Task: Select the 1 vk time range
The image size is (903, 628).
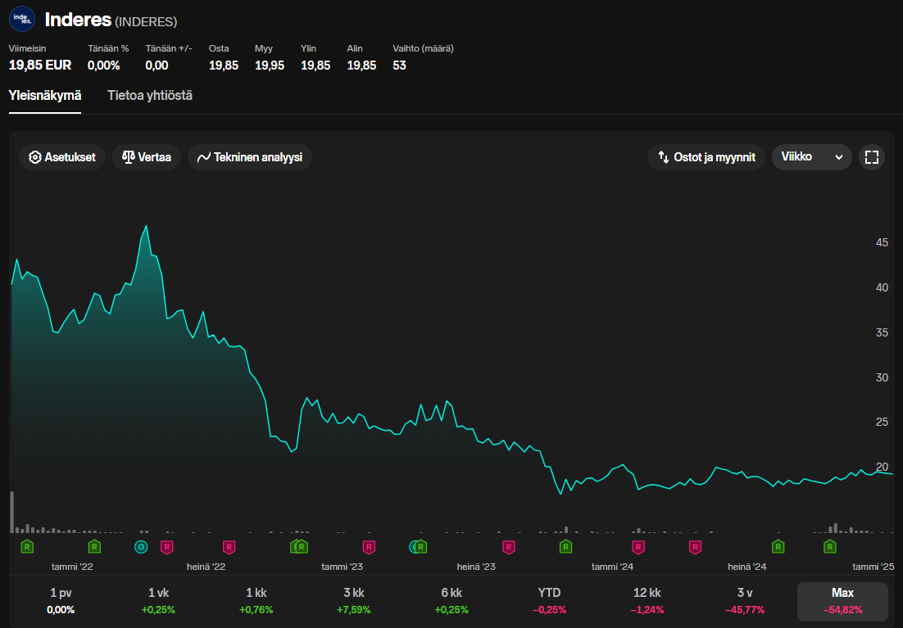Action: pyautogui.click(x=158, y=601)
